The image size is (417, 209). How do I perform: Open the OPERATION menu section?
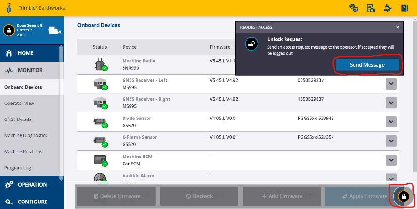[30, 185]
